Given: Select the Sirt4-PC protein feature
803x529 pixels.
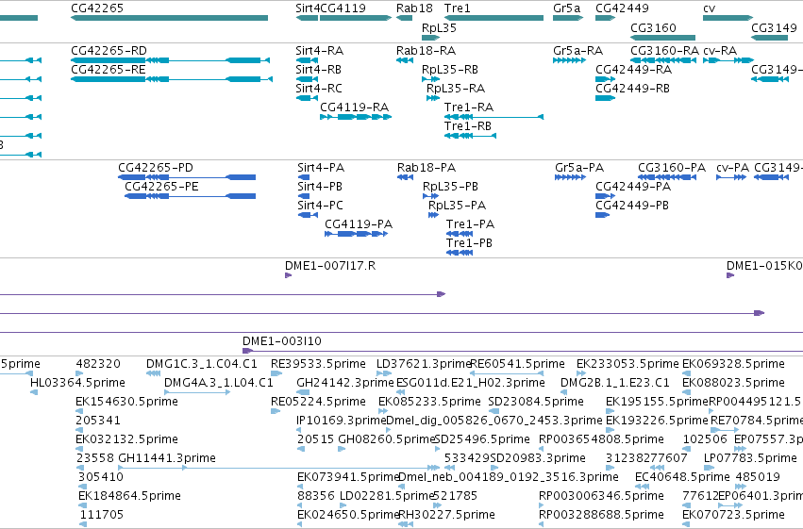Looking at the screenshot, I should pyautogui.click(x=308, y=215).
